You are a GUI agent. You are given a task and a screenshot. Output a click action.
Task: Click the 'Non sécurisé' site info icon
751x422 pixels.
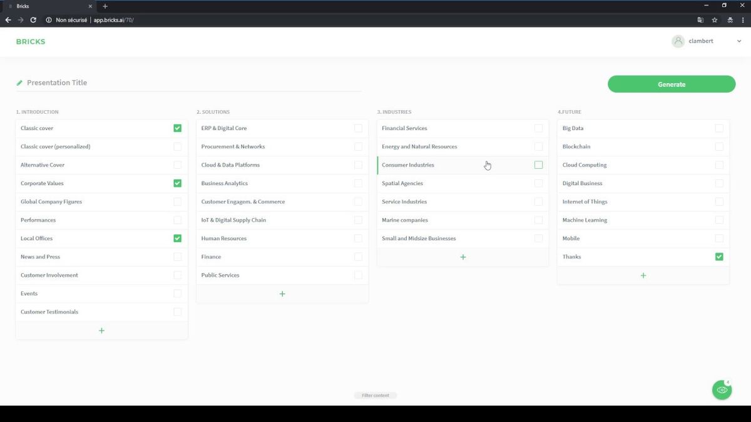point(49,19)
